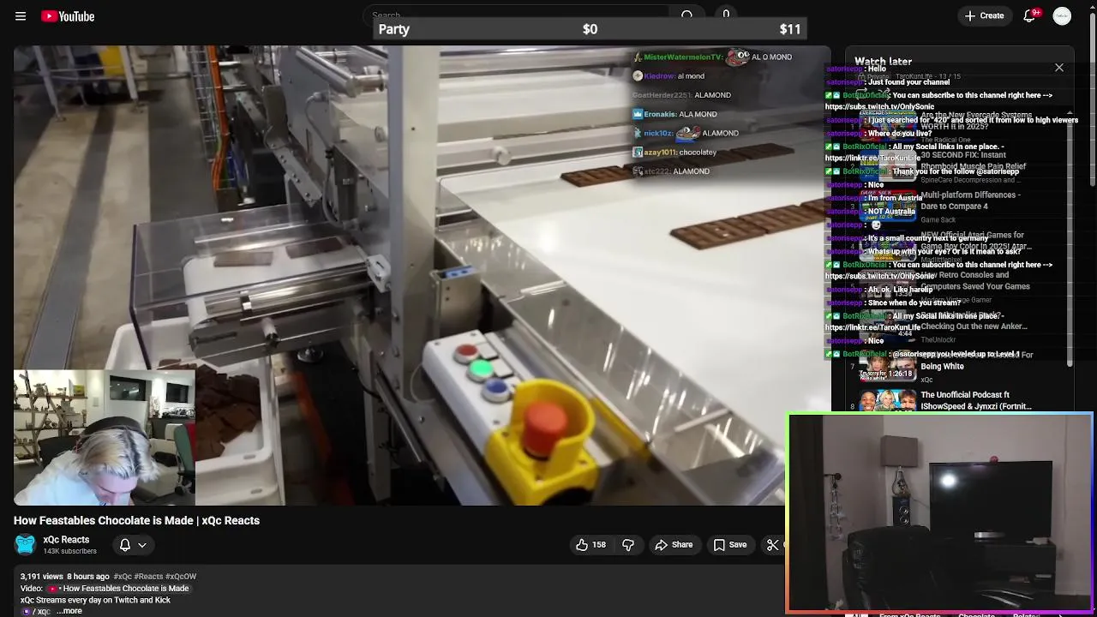The image size is (1097, 617).
Task: Expand description with ...more
Action: click(x=69, y=611)
